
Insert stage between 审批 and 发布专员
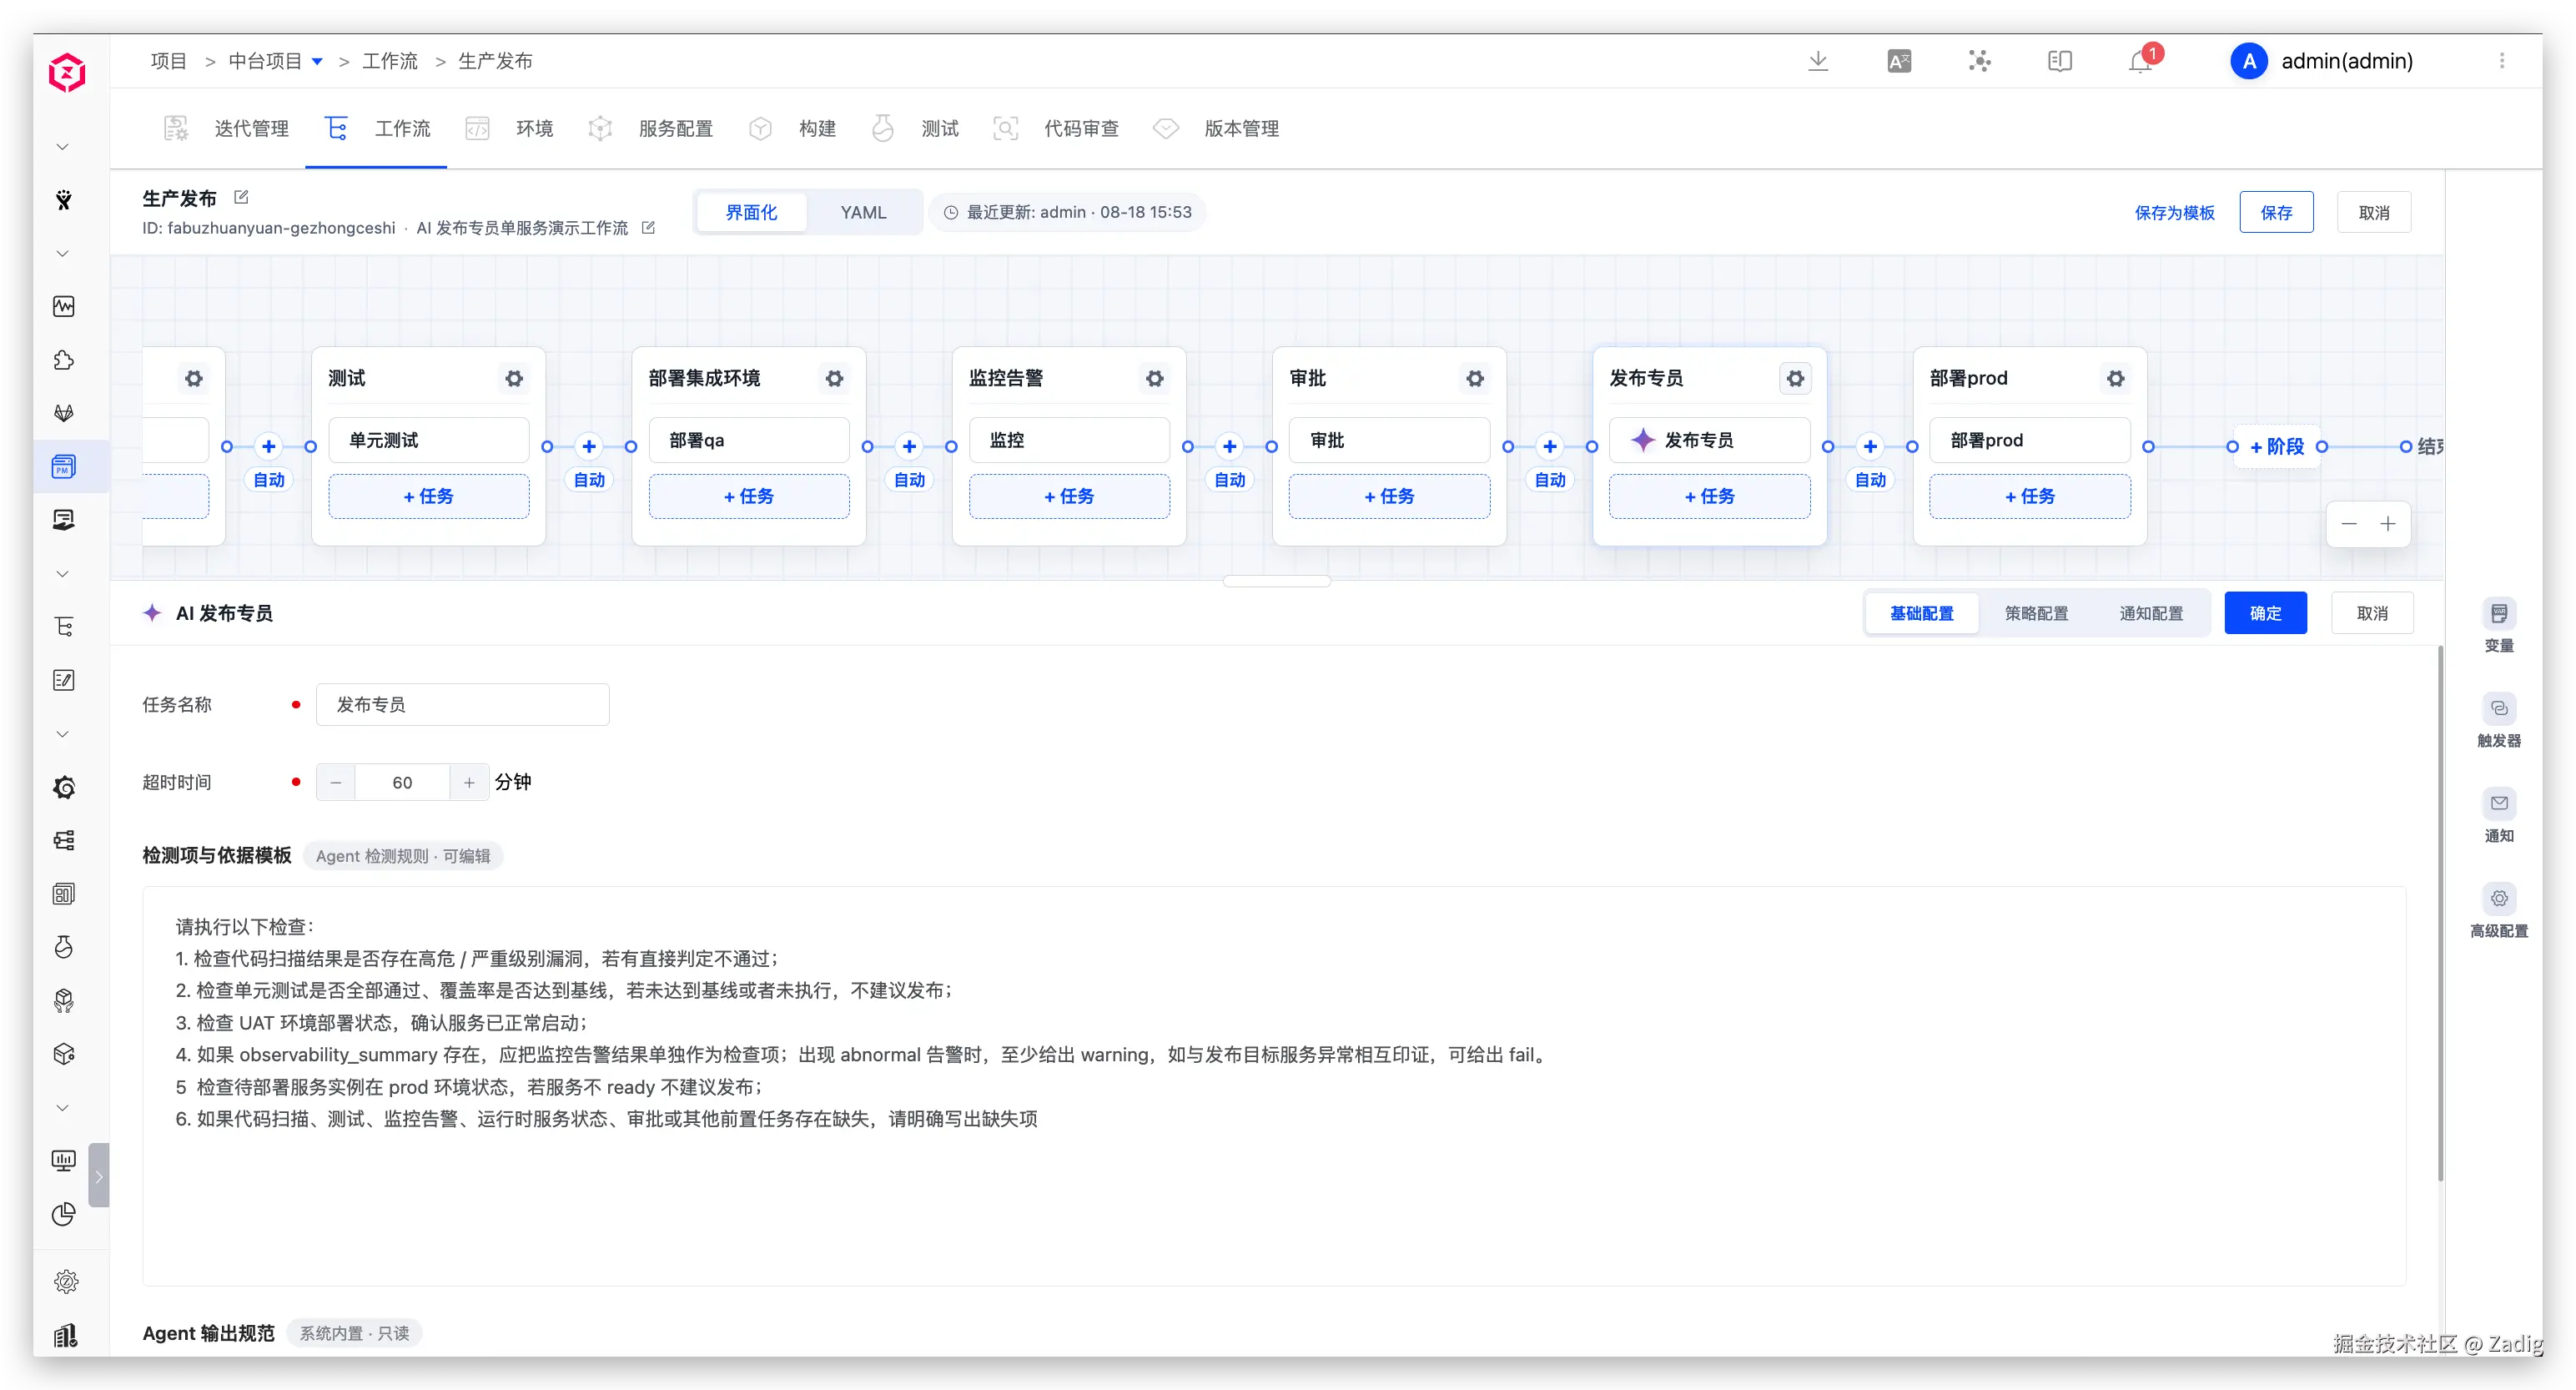pyautogui.click(x=1550, y=446)
